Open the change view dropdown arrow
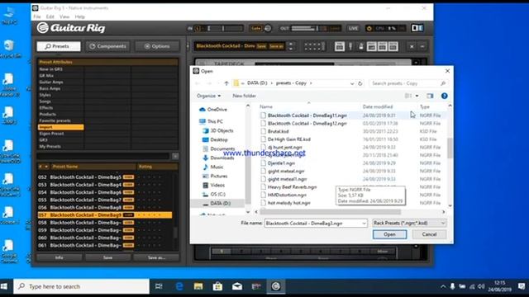The width and height of the screenshot is (529, 297). (417, 96)
